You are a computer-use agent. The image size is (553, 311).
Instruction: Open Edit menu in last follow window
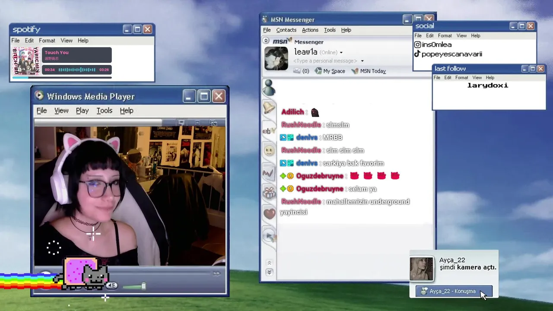click(x=448, y=78)
